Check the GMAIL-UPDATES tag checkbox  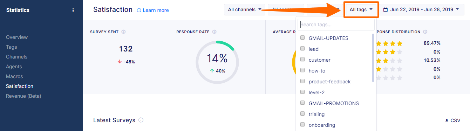point(302,38)
